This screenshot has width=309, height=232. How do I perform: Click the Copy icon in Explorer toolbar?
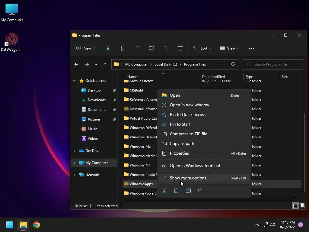coord(123,48)
